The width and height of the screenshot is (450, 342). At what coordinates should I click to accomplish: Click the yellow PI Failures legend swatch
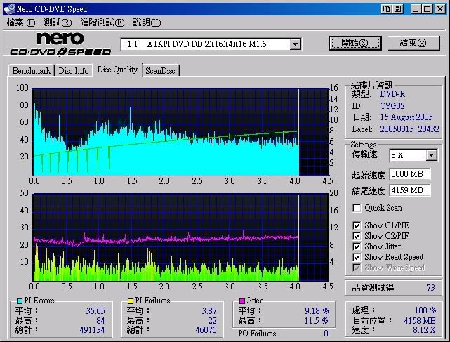[131, 301]
